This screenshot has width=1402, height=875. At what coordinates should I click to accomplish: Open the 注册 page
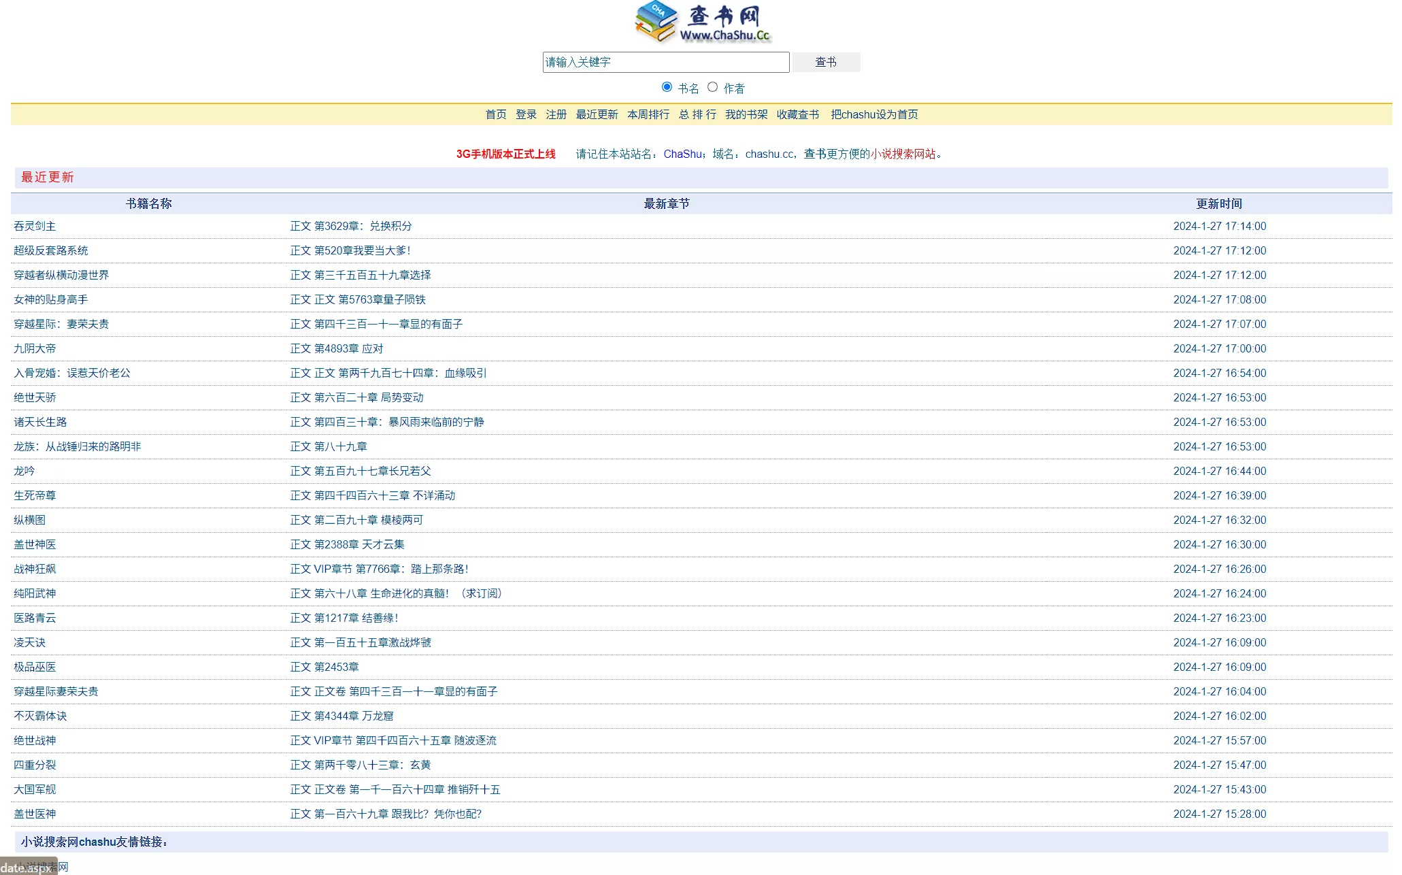[x=554, y=114]
